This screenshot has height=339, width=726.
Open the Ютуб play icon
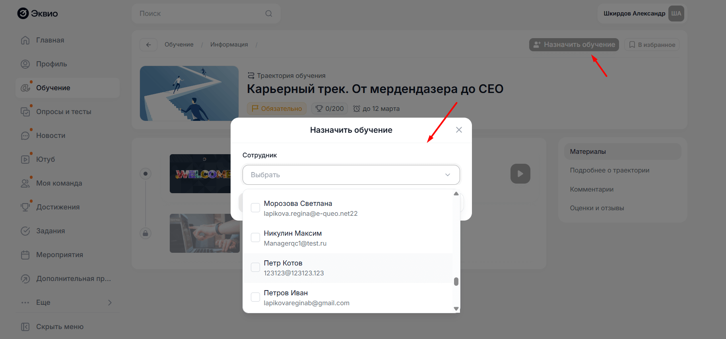pyautogui.click(x=25, y=159)
